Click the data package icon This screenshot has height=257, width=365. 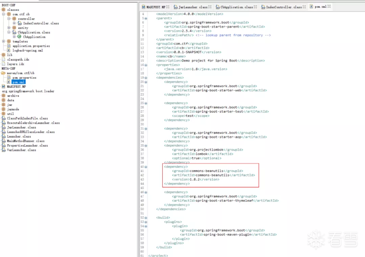[3, 100]
